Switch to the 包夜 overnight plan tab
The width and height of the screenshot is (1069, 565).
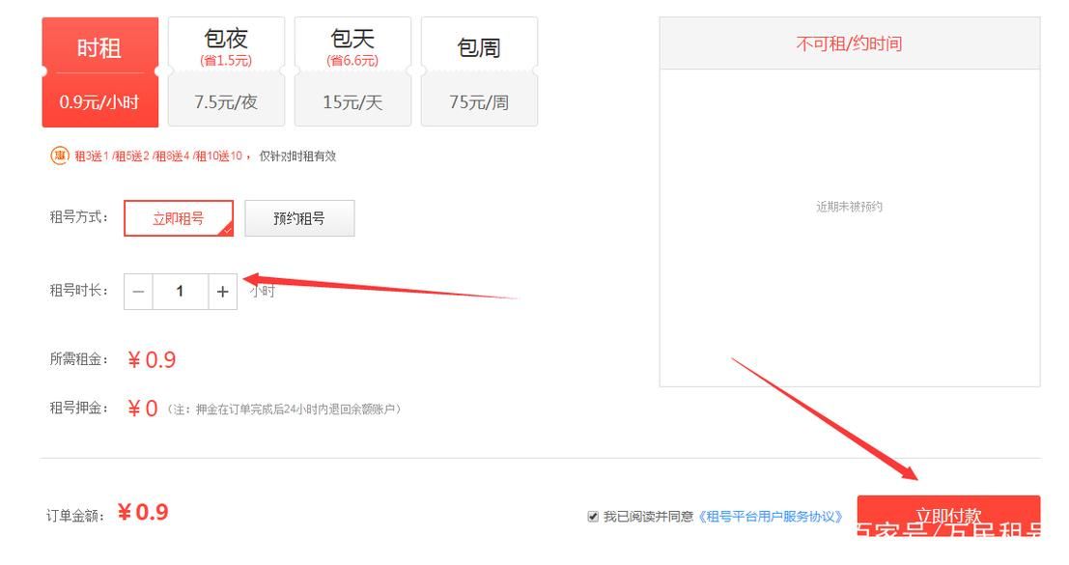(x=226, y=72)
